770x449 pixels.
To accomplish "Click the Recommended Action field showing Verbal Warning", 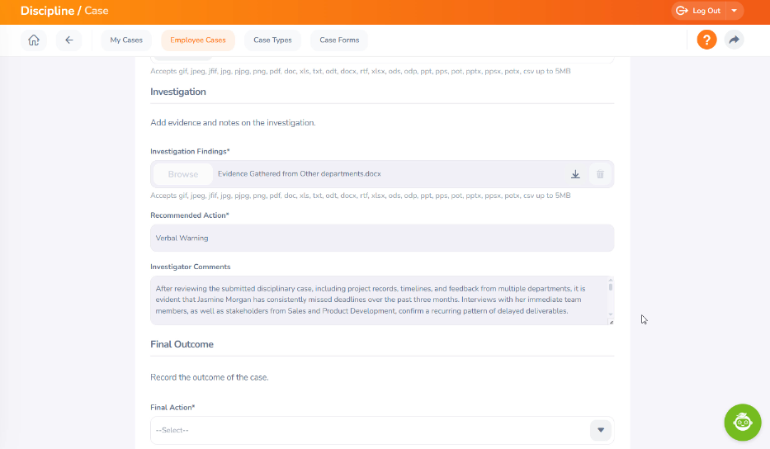I will pos(381,238).
